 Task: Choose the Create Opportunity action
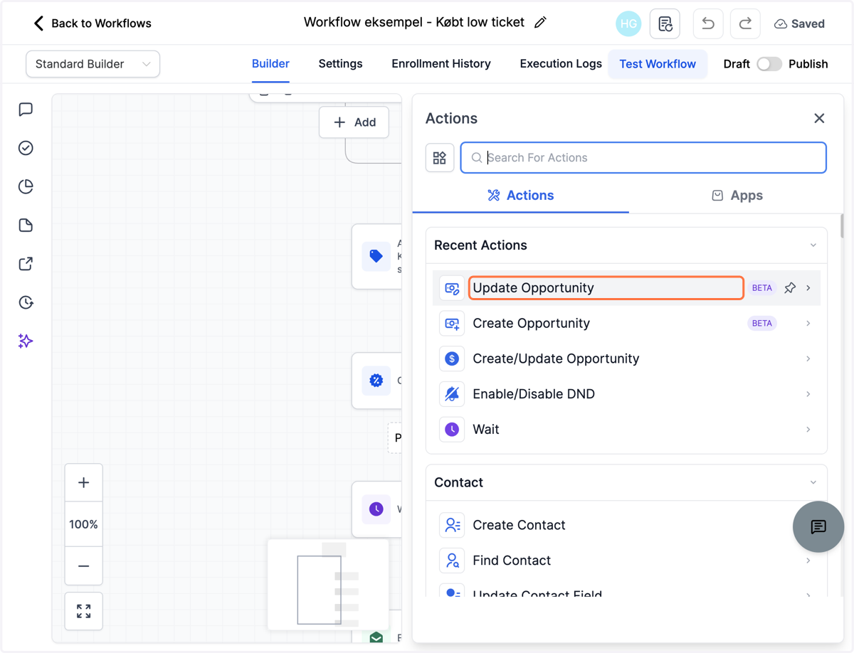[x=531, y=324]
